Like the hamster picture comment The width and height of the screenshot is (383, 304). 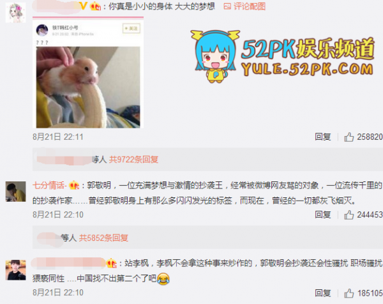point(349,137)
